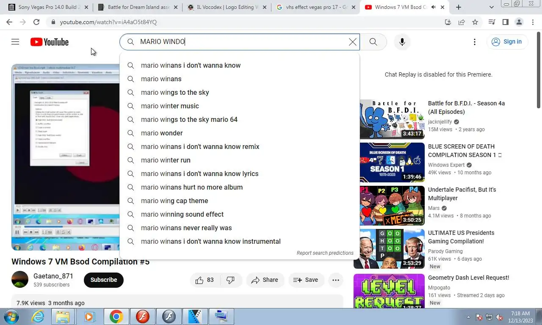The width and height of the screenshot is (542, 325).
Task: Expand the tab search dropdown
Action: point(492,7)
